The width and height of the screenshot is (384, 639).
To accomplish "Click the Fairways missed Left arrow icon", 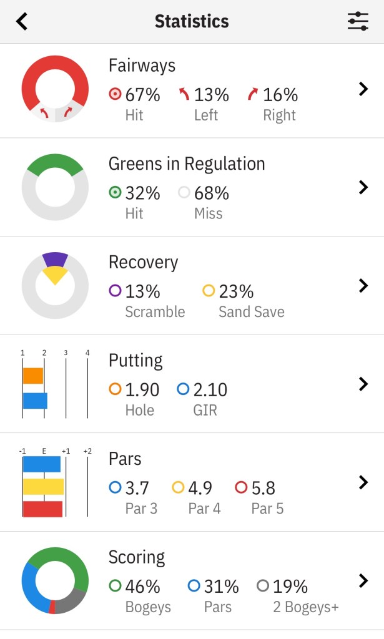I will point(184,95).
